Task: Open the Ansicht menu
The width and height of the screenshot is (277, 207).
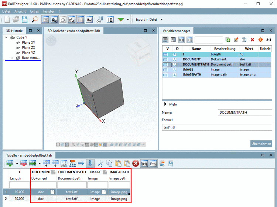Action: (x=20, y=11)
